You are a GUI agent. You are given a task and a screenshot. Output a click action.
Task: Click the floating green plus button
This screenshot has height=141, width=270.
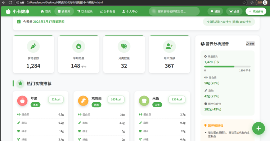[258, 128]
